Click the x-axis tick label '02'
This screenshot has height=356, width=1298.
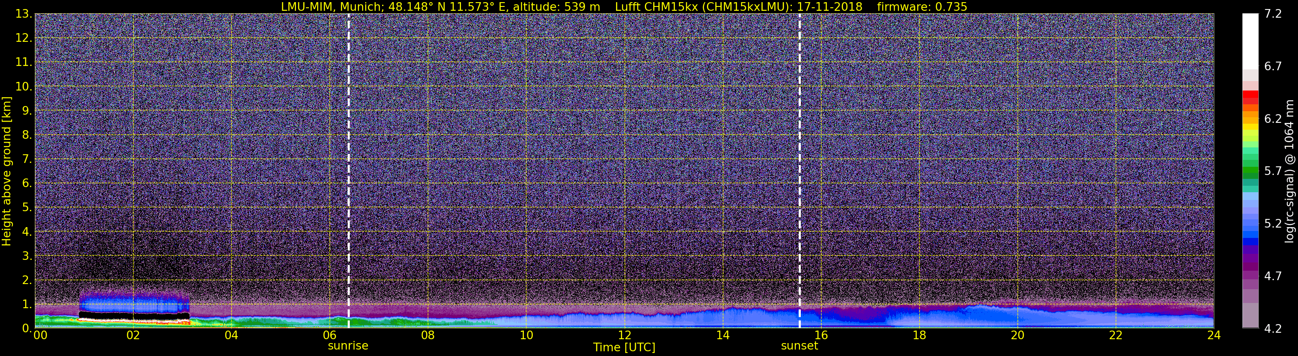pyautogui.click(x=133, y=335)
